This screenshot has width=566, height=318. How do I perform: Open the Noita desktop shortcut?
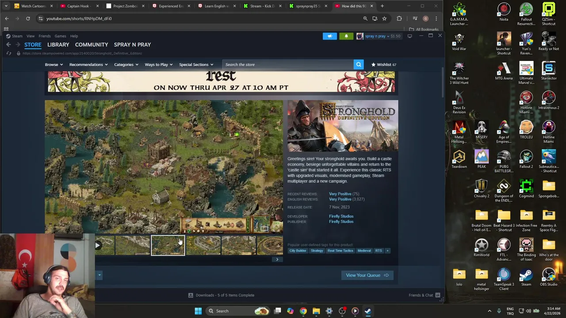pyautogui.click(x=504, y=12)
